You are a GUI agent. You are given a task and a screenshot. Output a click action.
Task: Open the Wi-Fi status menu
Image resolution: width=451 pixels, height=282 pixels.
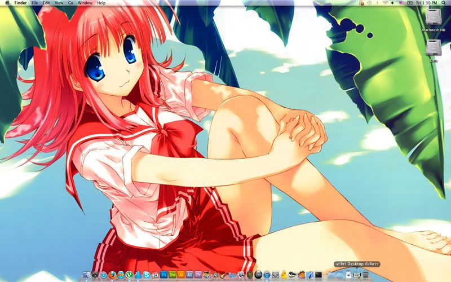(x=386, y=3)
